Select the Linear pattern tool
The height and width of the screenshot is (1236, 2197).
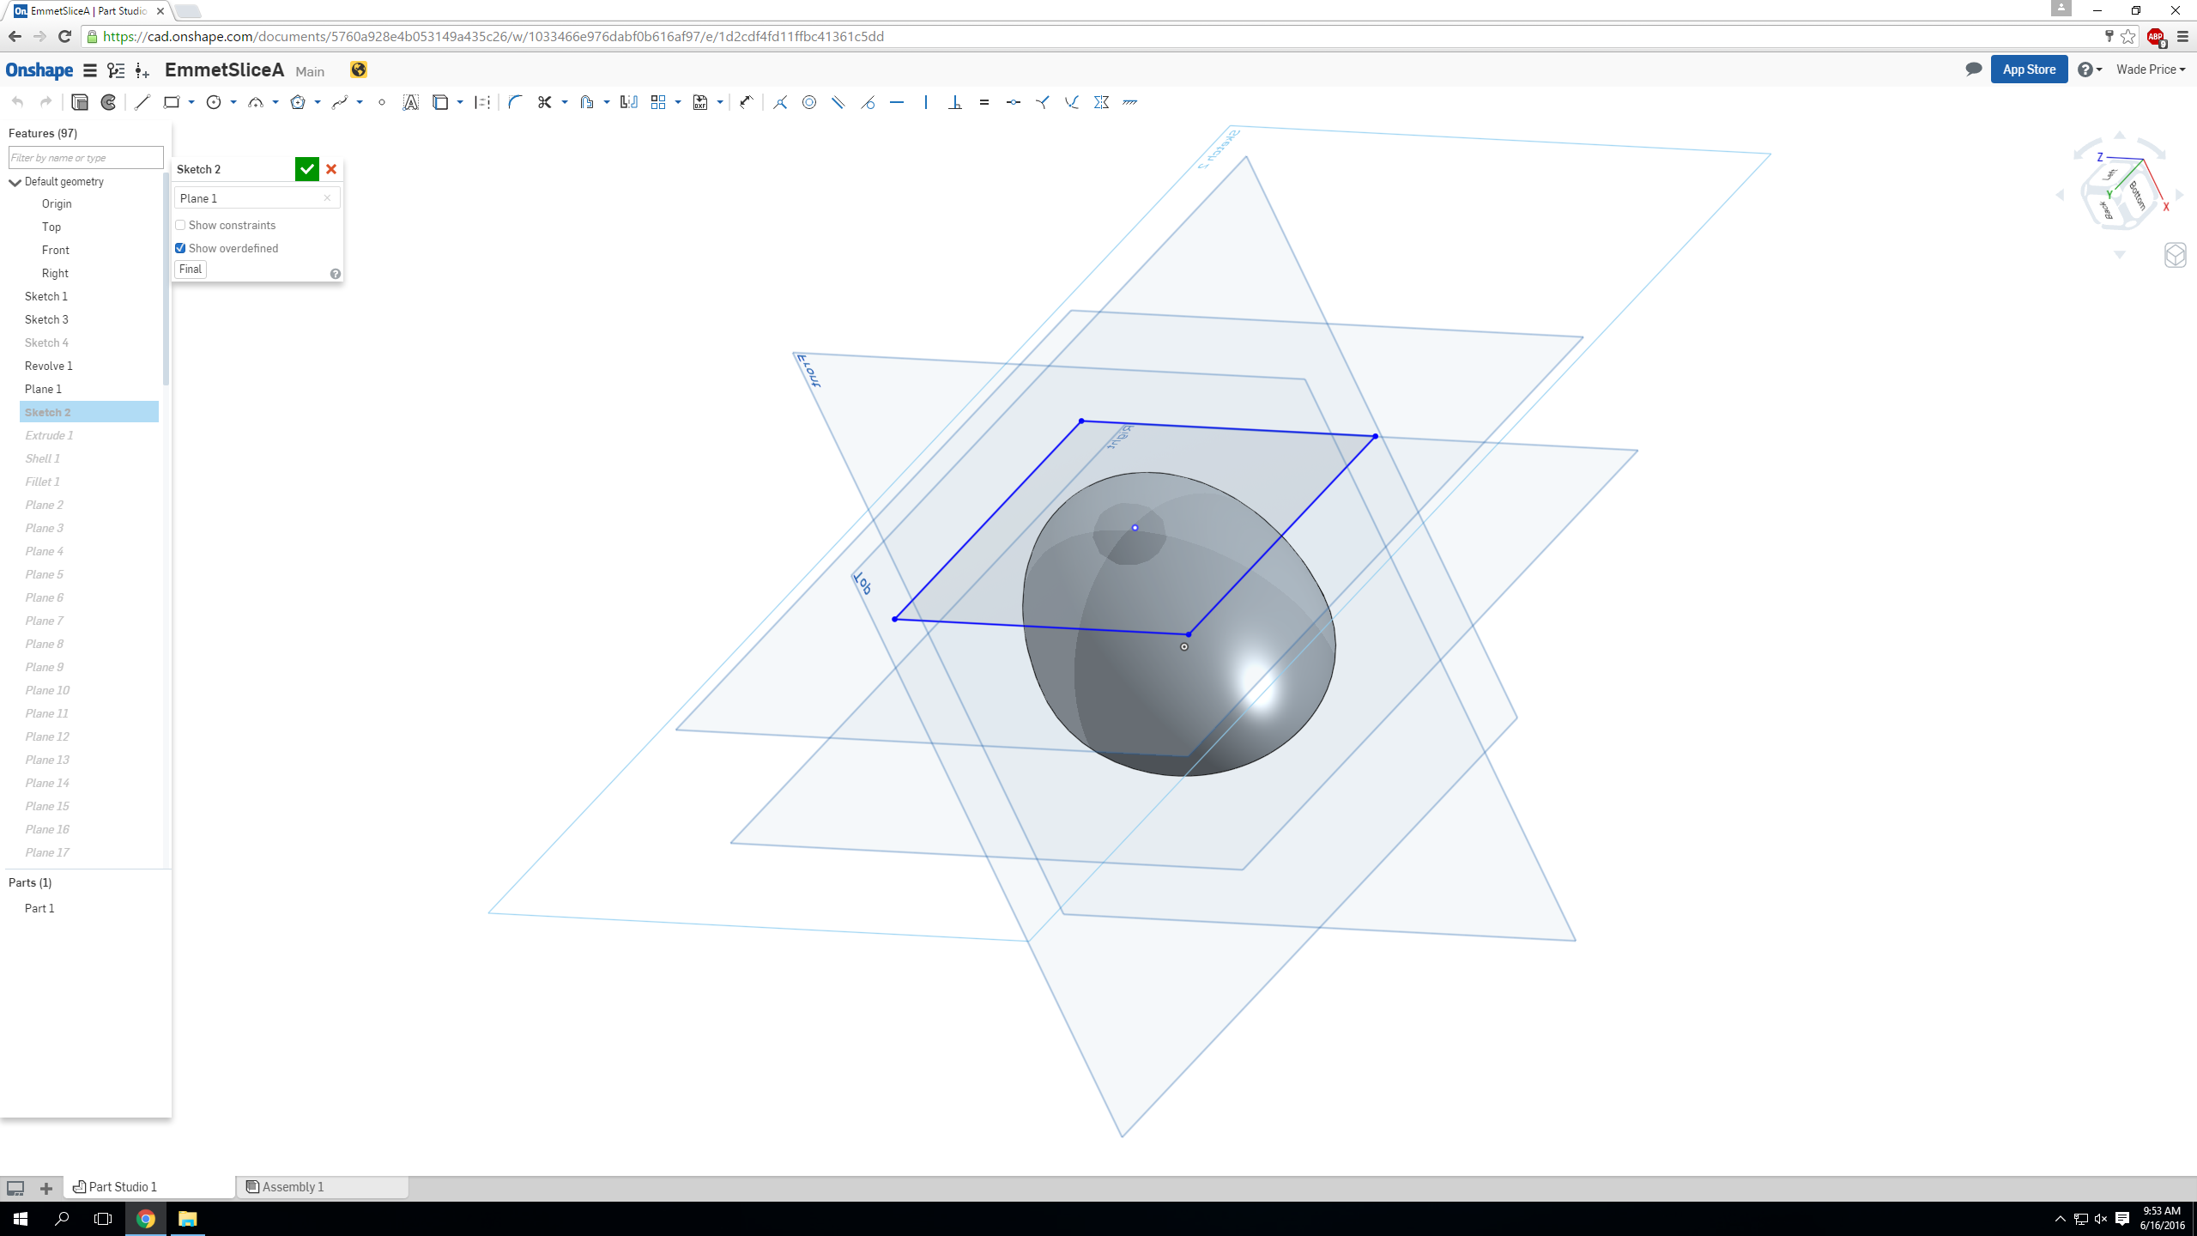pyautogui.click(x=658, y=102)
